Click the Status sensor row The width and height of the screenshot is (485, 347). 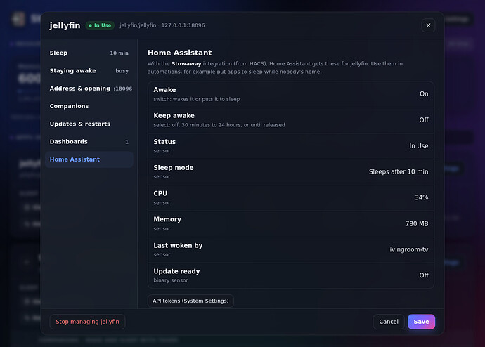[291, 146]
